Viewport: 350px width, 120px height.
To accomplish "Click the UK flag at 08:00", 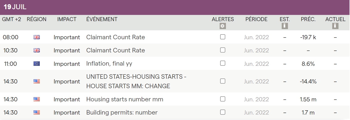I will pyautogui.click(x=37, y=37).
